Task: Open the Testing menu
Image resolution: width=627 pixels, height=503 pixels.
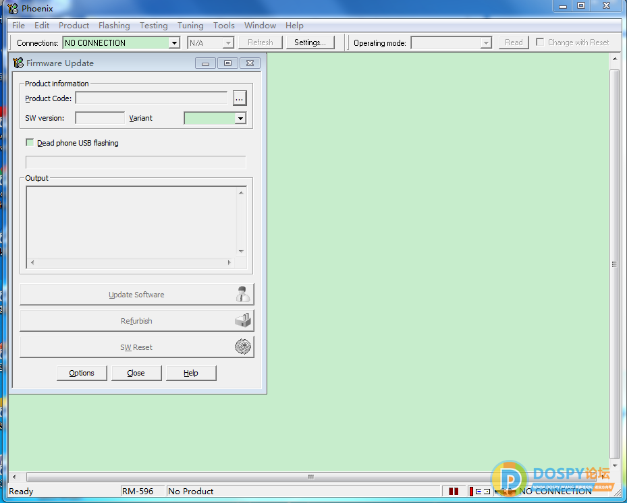Action: (154, 25)
